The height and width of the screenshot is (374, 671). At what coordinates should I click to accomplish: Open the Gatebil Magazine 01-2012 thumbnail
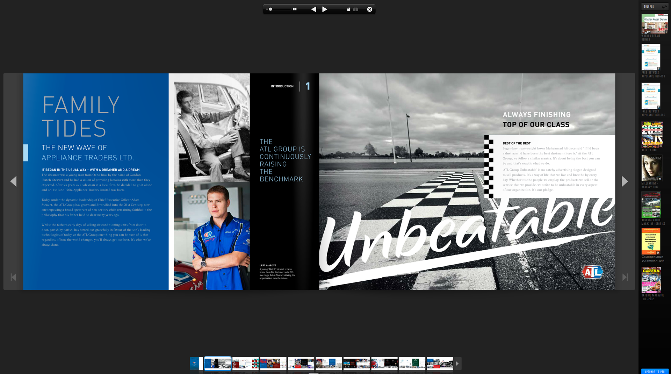pos(651,280)
